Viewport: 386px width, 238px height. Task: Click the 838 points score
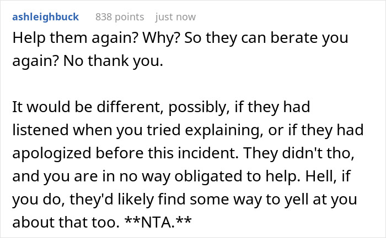pos(120,17)
